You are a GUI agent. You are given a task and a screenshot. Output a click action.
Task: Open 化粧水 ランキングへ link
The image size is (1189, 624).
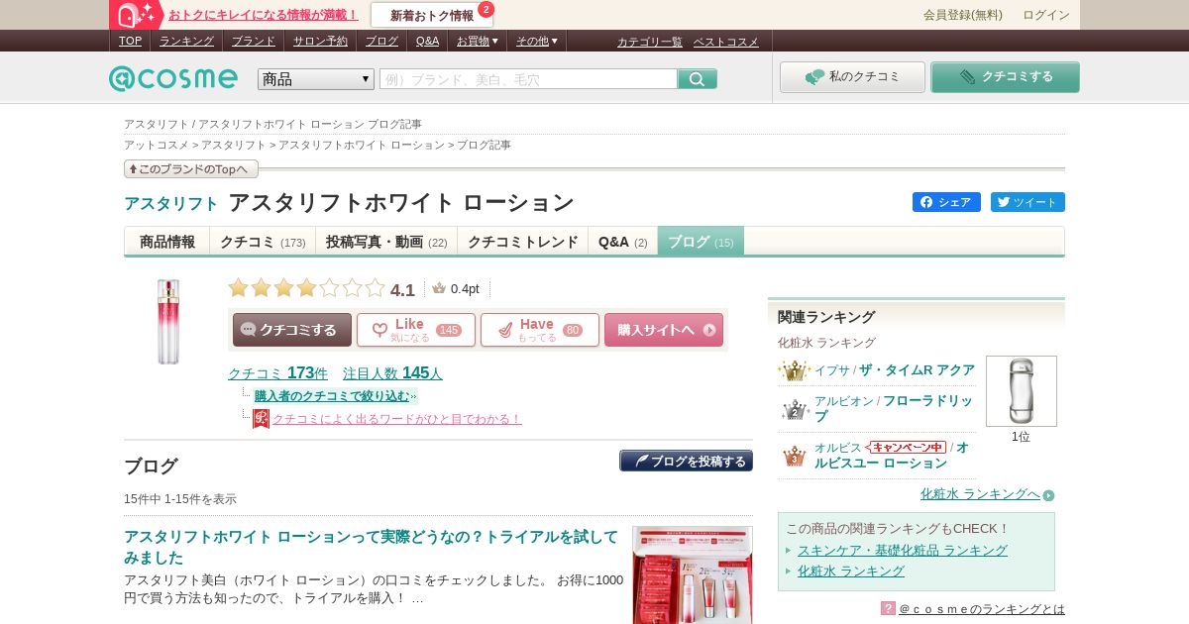pyautogui.click(x=980, y=494)
